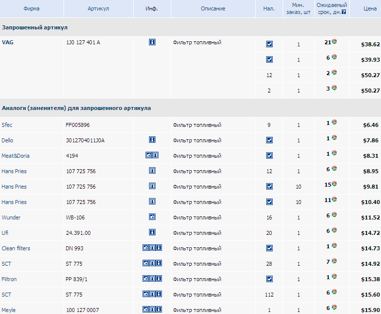Open the VAG brand link

[x=7, y=42]
